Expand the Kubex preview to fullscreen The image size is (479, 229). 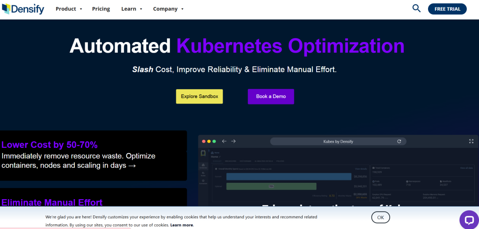[471, 141]
